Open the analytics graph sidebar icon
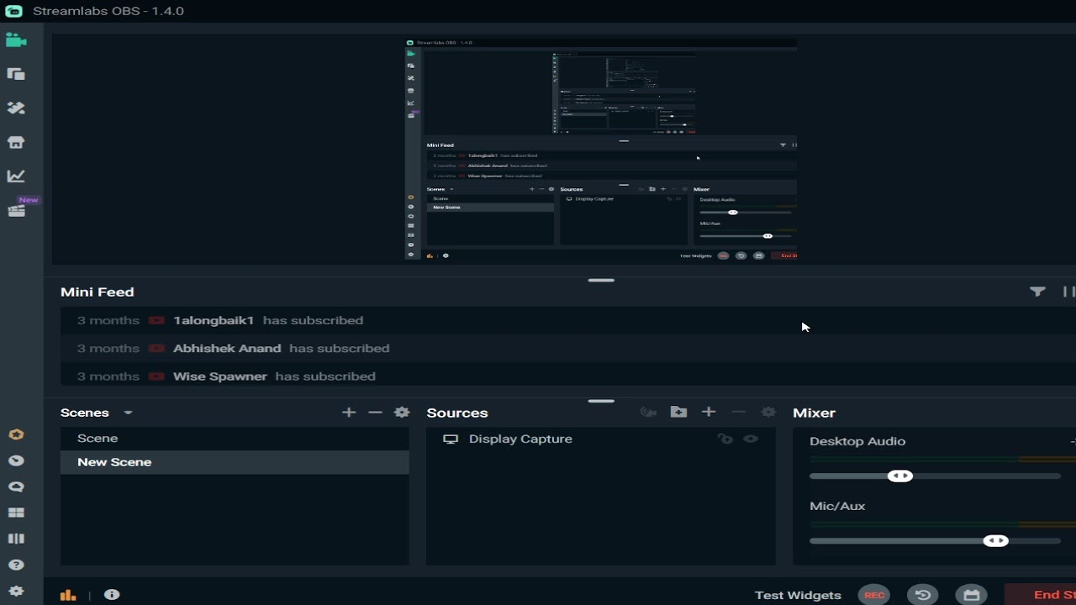The width and height of the screenshot is (1076, 605). [x=16, y=176]
